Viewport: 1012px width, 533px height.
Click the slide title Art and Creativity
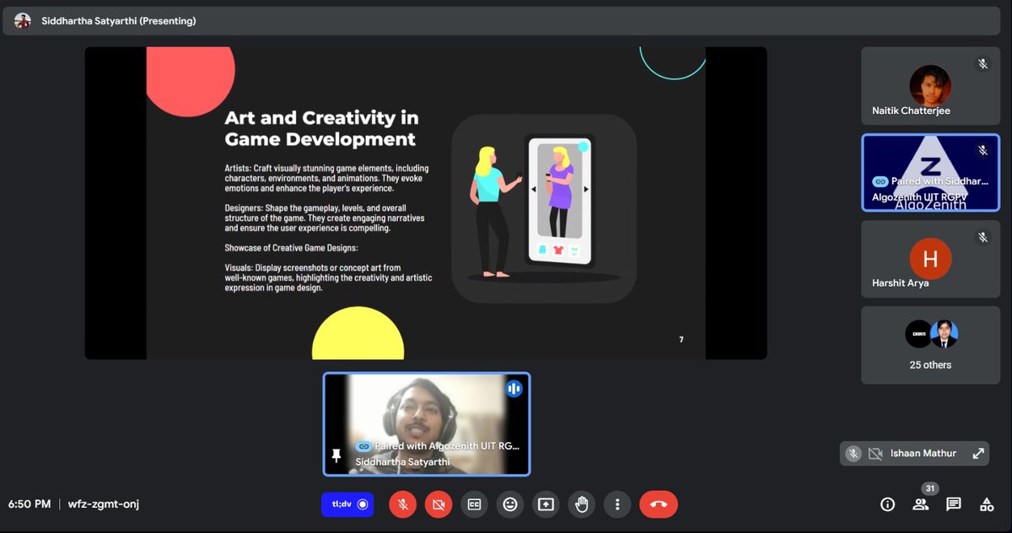pyautogui.click(x=322, y=128)
